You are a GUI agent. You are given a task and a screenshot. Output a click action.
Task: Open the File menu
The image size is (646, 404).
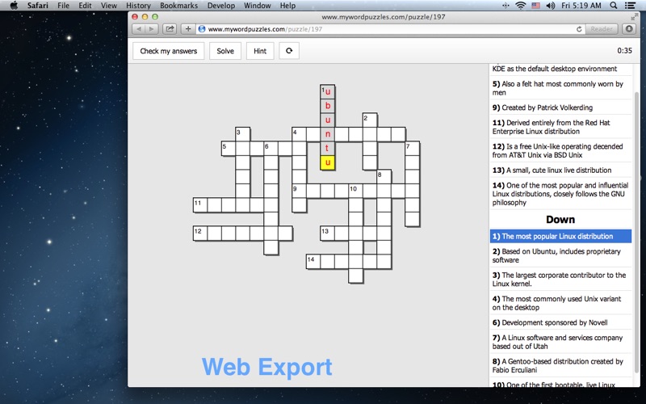click(x=64, y=6)
